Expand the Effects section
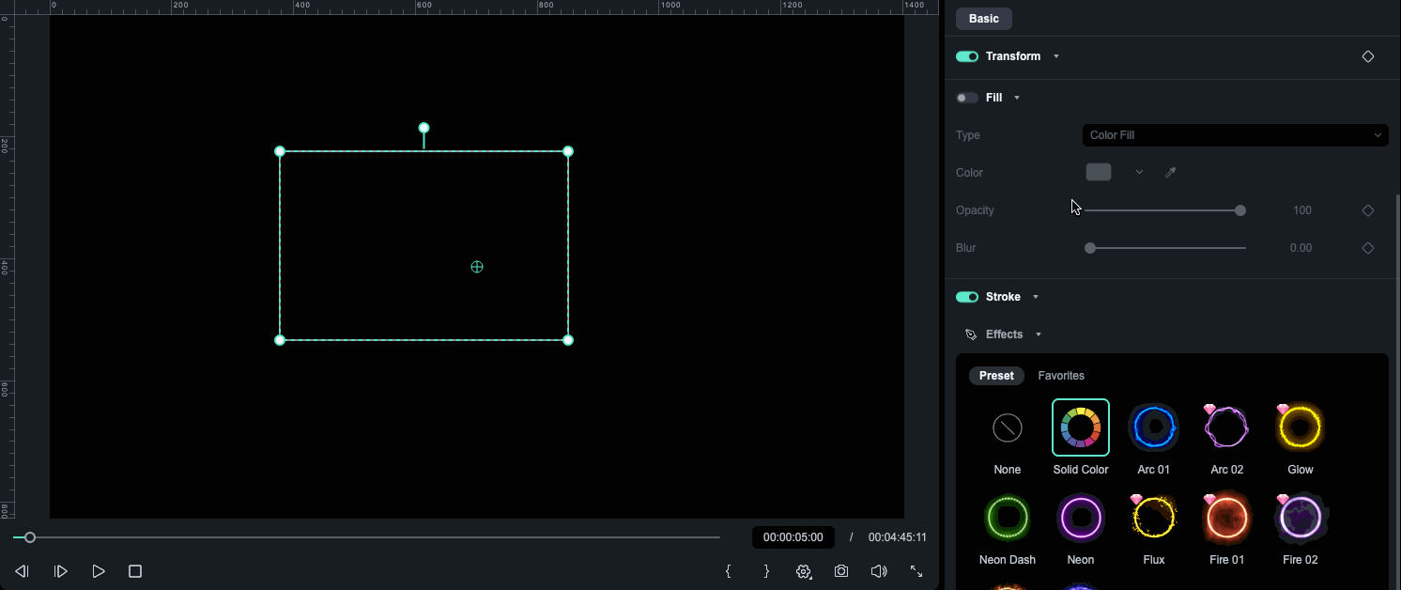Viewport: 1401px width, 590px height. point(1038,334)
